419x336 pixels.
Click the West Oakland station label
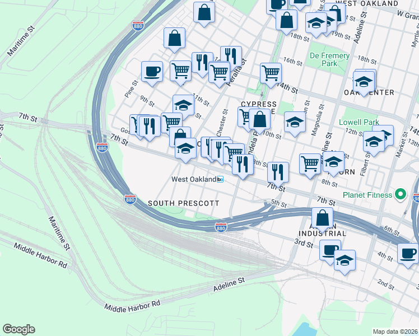[x=194, y=179]
